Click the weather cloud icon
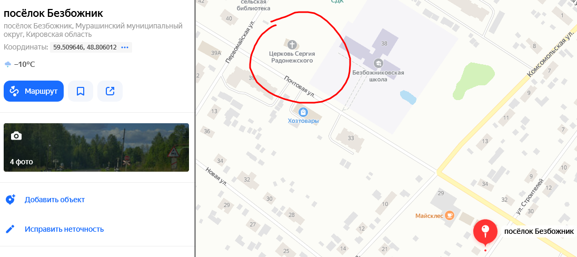The width and height of the screenshot is (577, 257). (8, 65)
